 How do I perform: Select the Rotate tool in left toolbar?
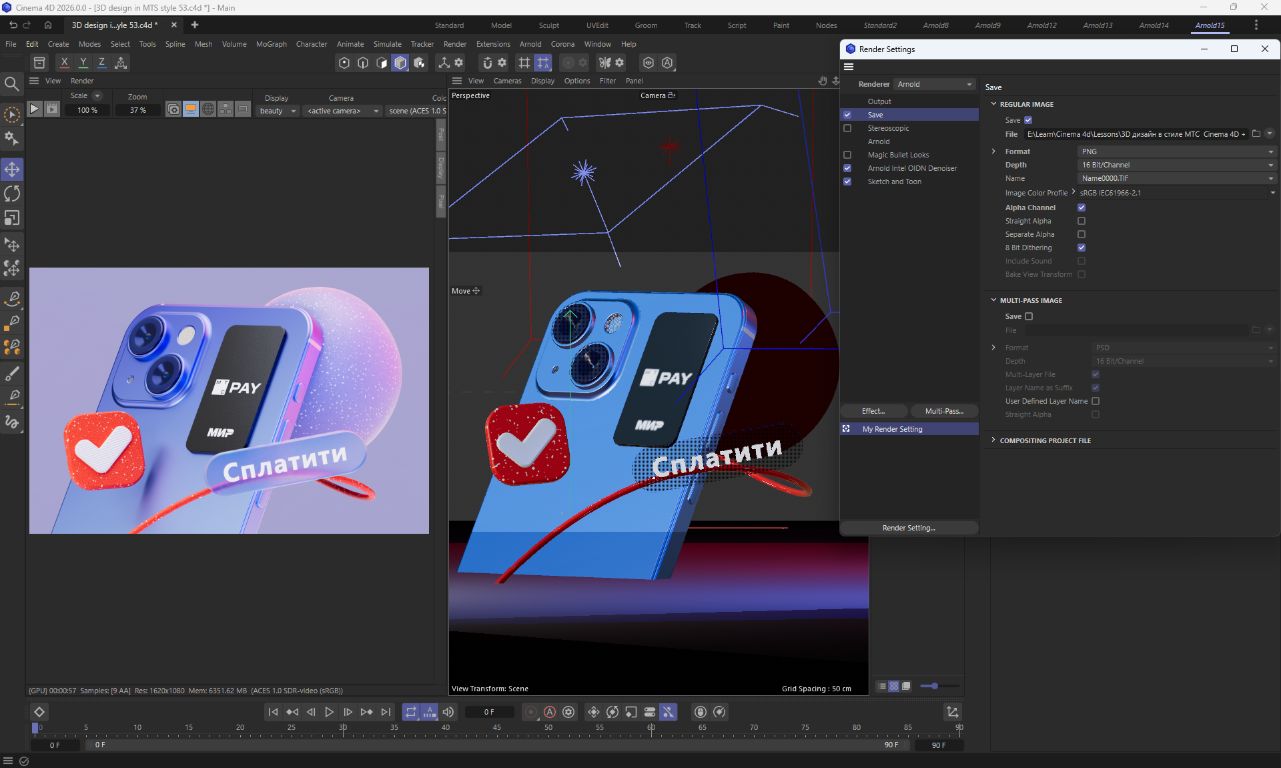12,194
